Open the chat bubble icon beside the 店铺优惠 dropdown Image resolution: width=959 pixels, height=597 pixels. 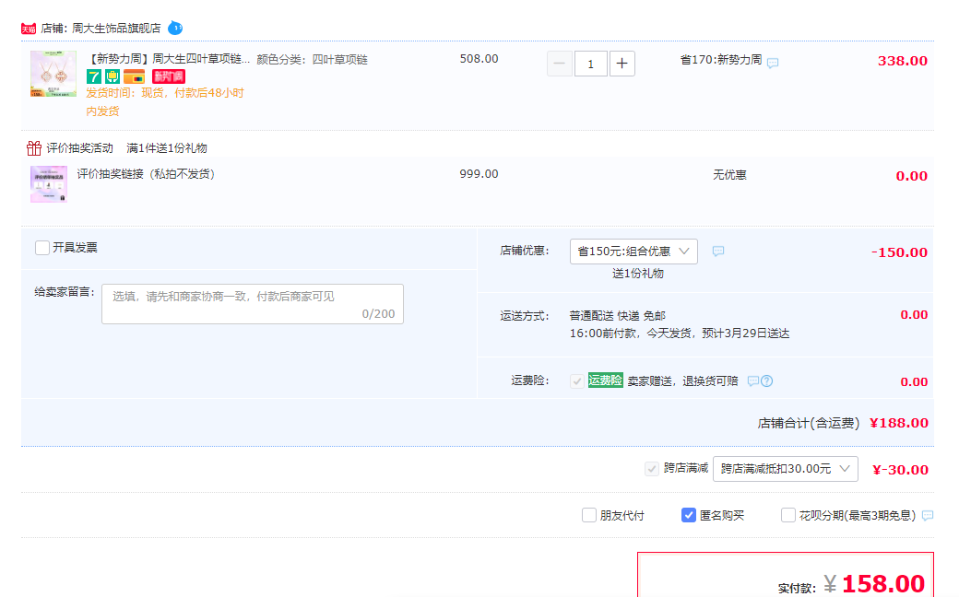pos(718,252)
